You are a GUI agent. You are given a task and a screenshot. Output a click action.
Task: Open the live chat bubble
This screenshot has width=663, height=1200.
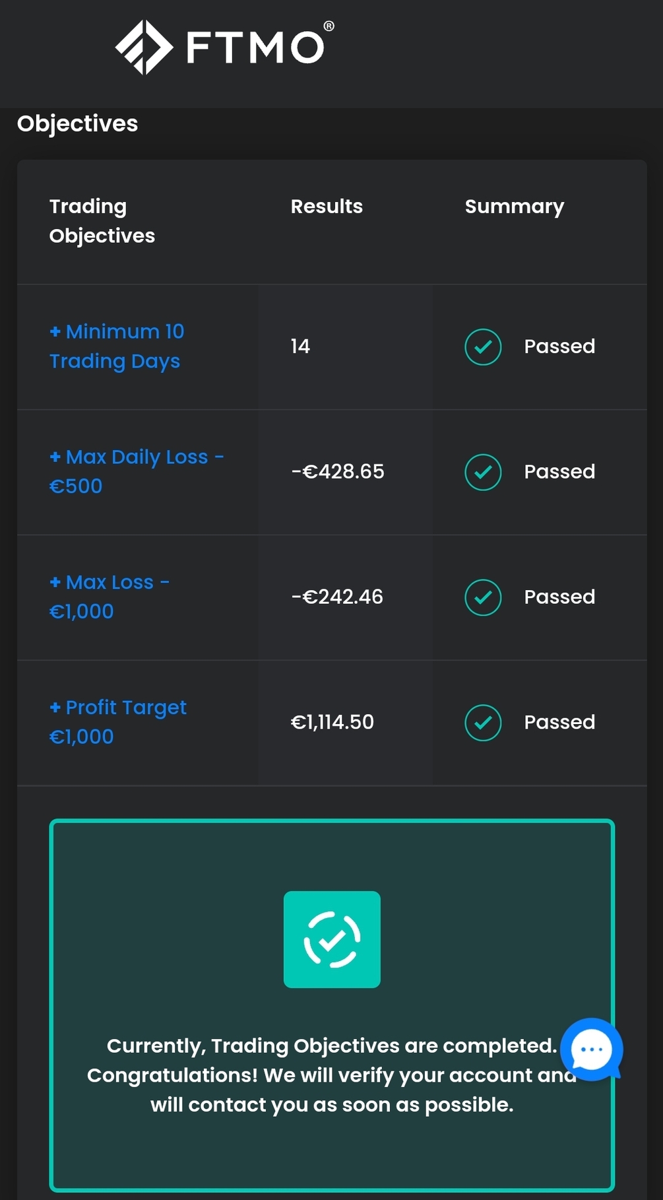[x=591, y=1049]
